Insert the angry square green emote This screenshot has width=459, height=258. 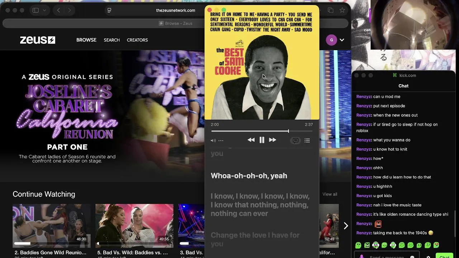click(x=367, y=245)
